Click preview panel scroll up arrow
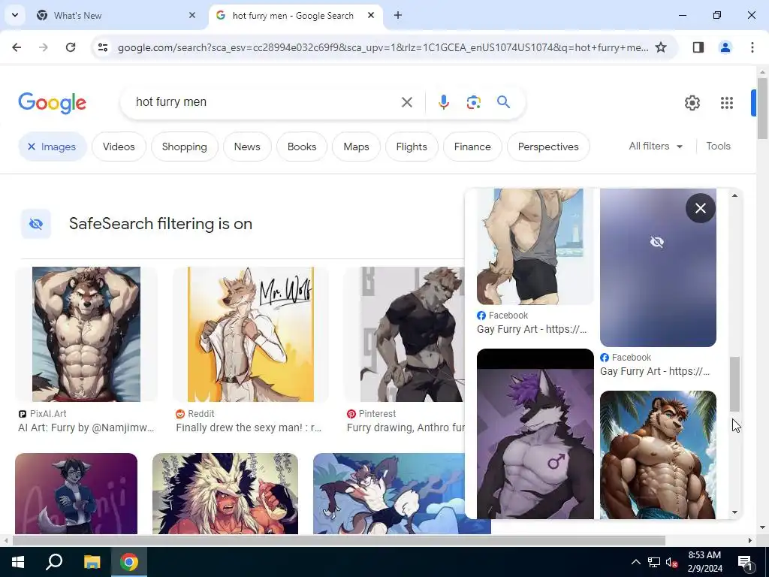 tap(734, 196)
